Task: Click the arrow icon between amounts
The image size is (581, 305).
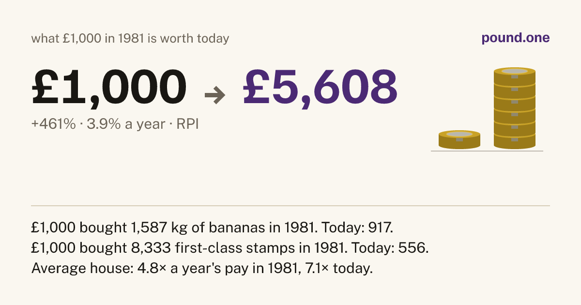Action: click(x=215, y=95)
